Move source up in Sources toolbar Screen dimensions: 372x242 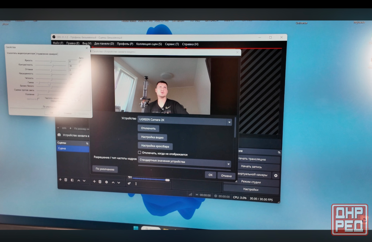point(113,182)
